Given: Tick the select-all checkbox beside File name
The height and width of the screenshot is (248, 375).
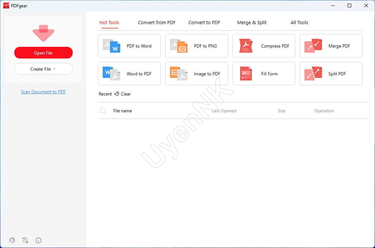Looking at the screenshot, I should click(103, 110).
